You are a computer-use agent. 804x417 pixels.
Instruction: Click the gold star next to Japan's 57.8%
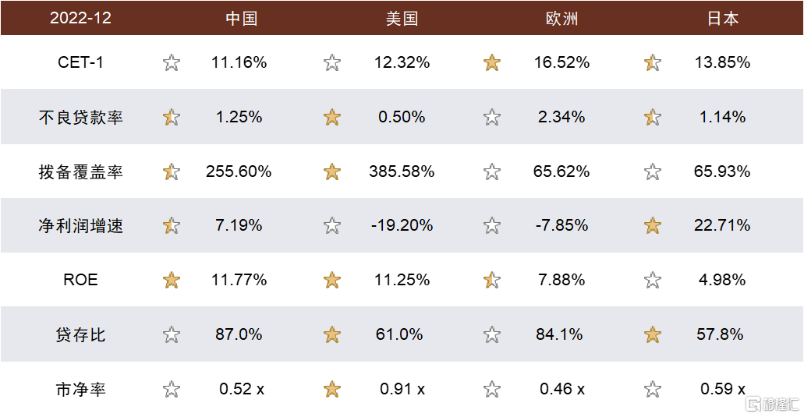[x=652, y=335]
